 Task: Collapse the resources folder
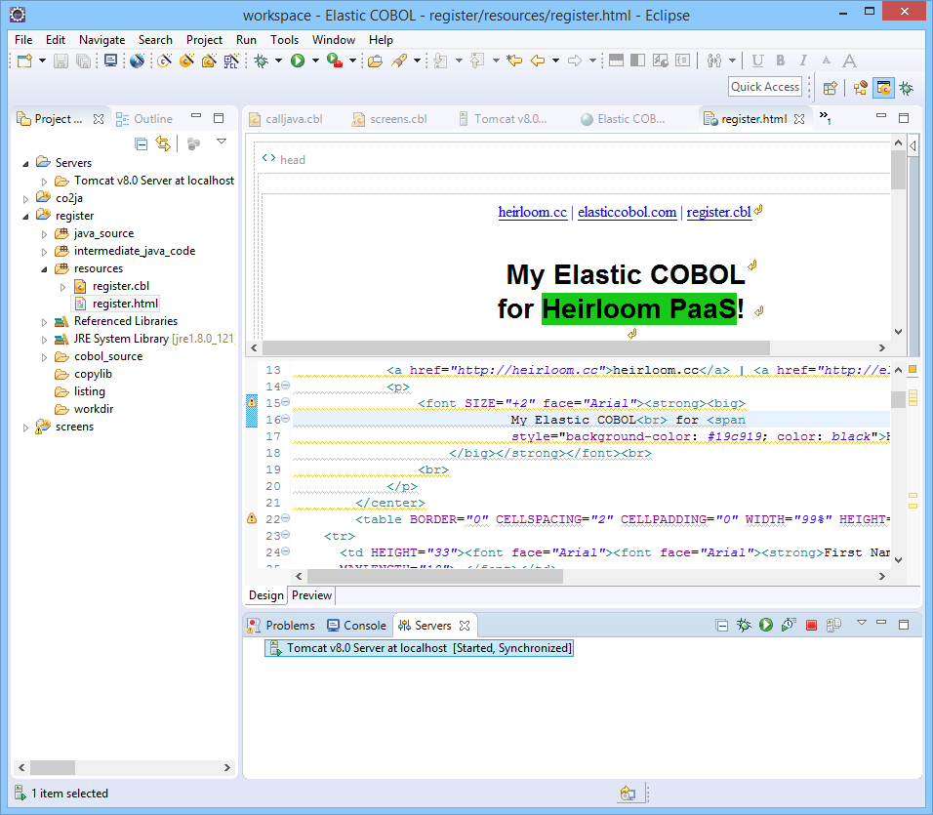tap(44, 268)
